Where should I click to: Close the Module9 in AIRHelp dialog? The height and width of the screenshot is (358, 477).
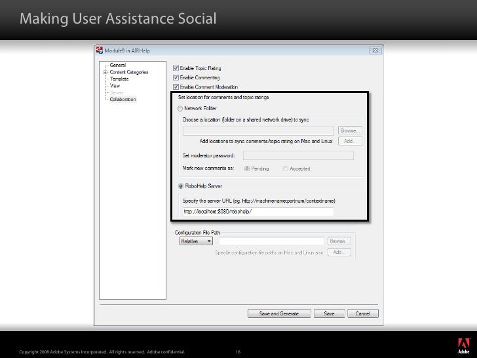375,50
